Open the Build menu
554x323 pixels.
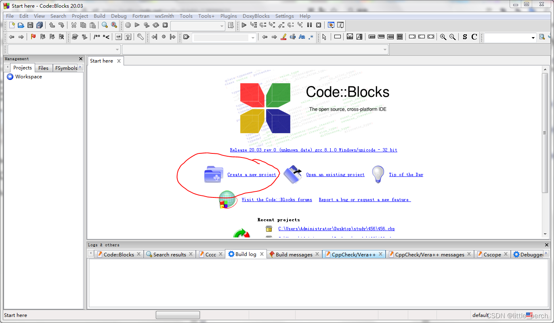99,16
